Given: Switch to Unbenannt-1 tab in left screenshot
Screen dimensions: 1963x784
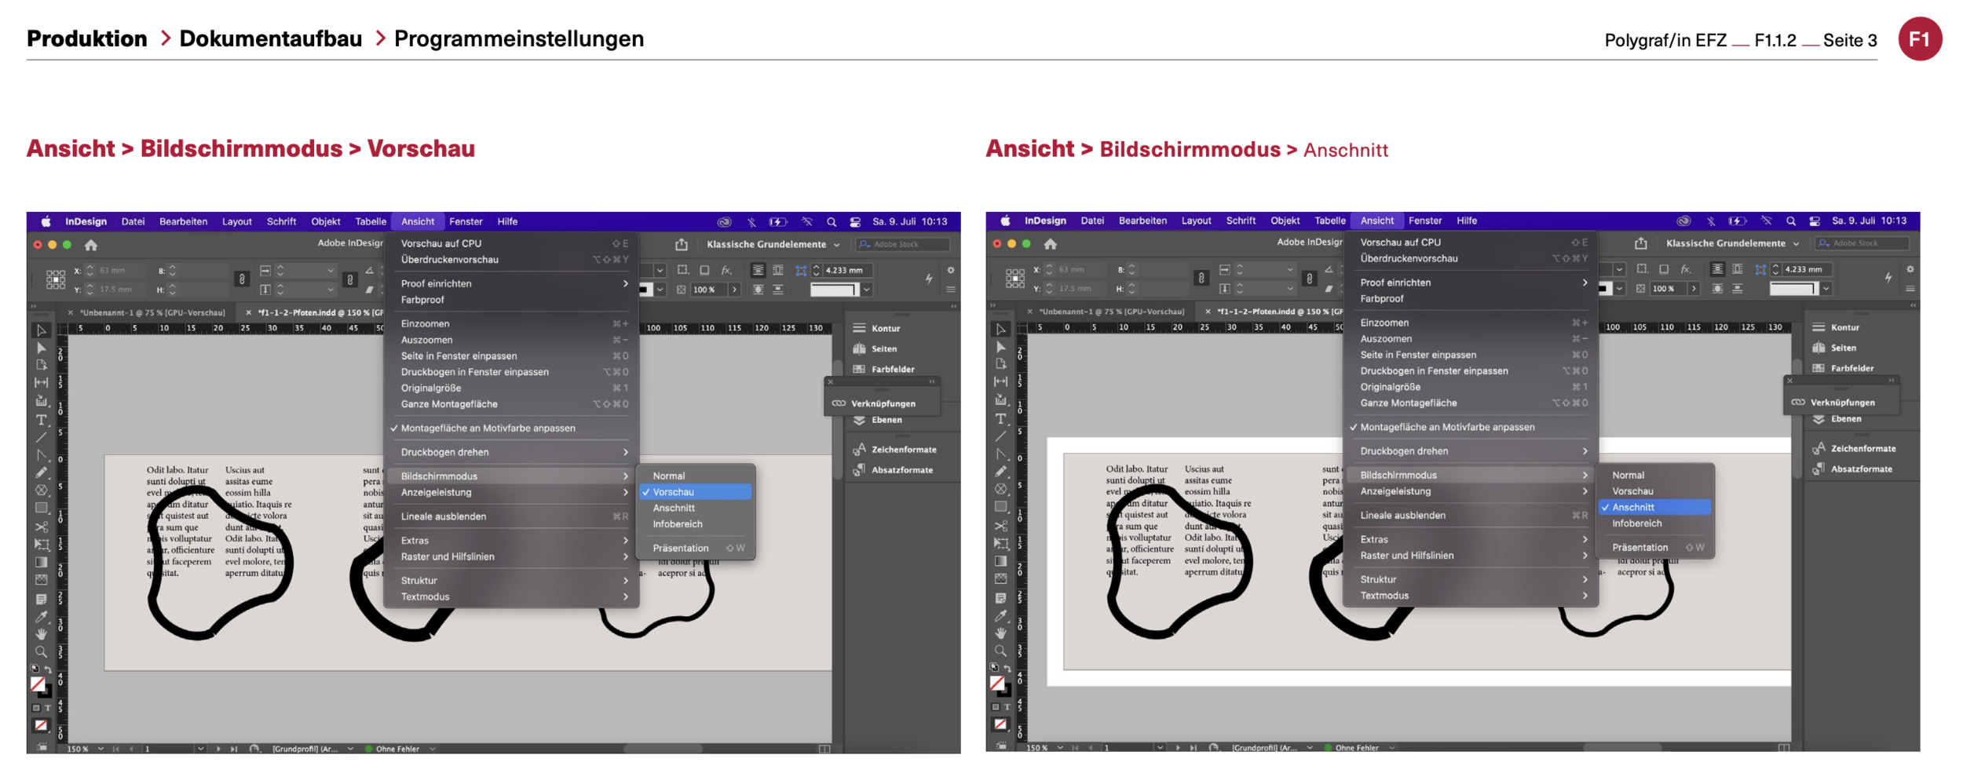Looking at the screenshot, I should point(152,312).
